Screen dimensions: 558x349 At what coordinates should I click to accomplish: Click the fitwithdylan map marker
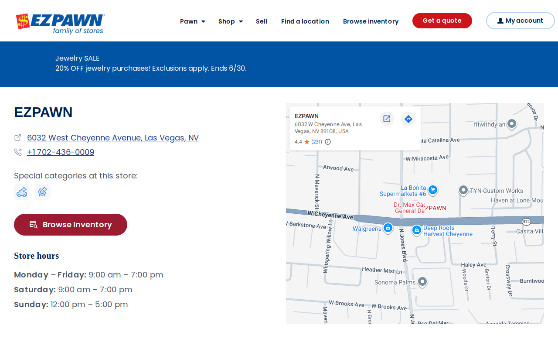coord(512,124)
